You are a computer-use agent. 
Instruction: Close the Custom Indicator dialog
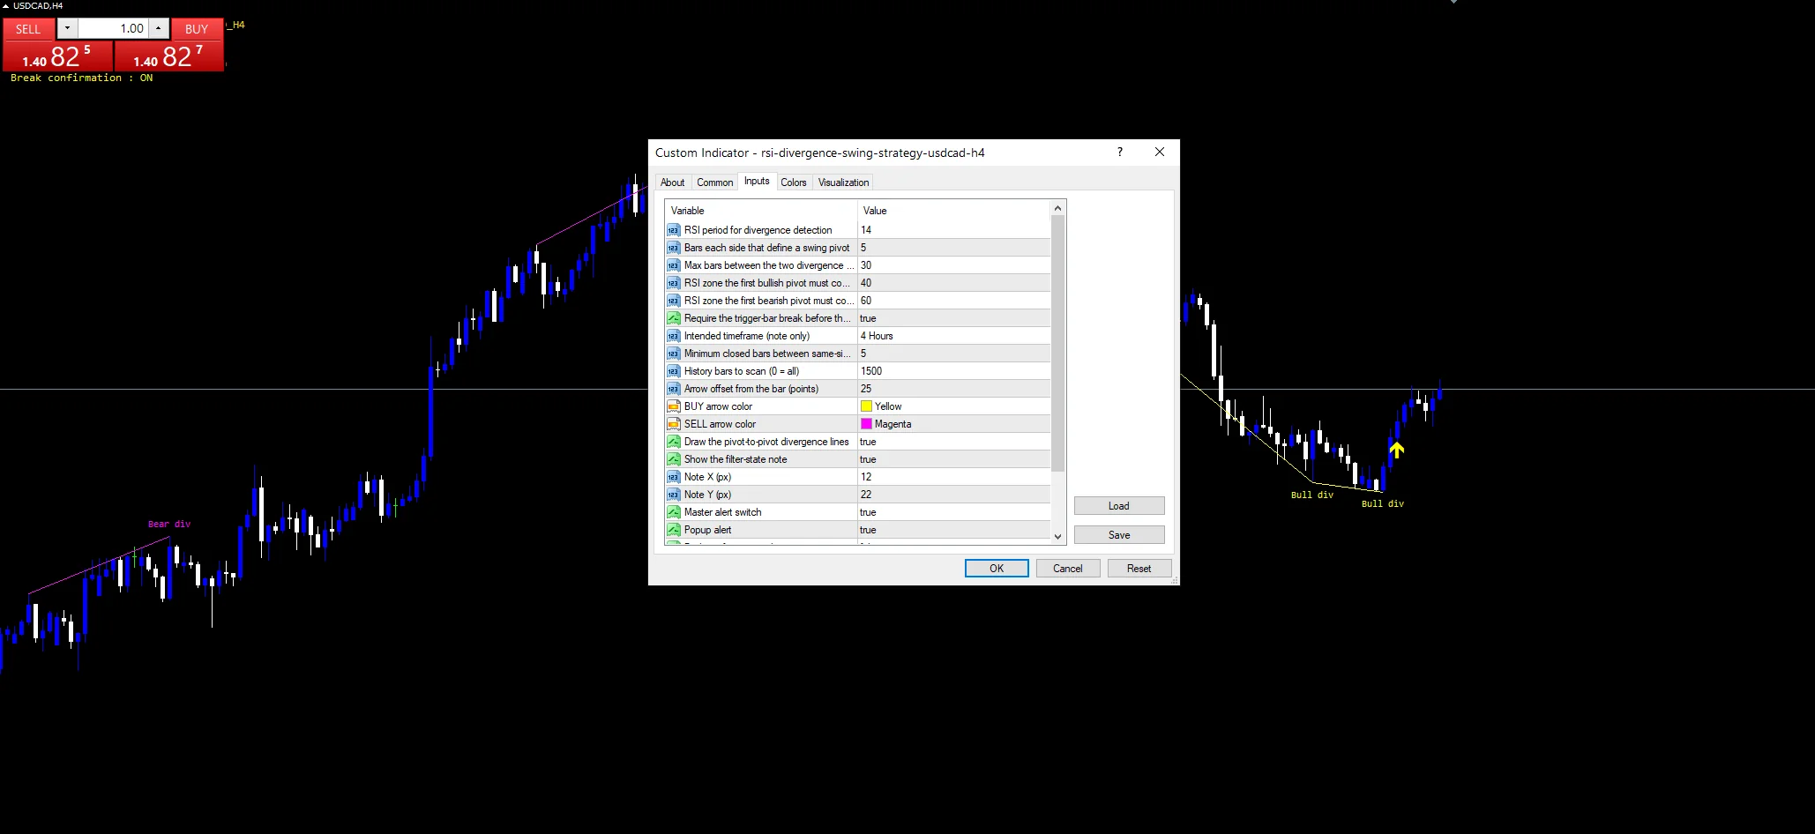tap(1160, 152)
